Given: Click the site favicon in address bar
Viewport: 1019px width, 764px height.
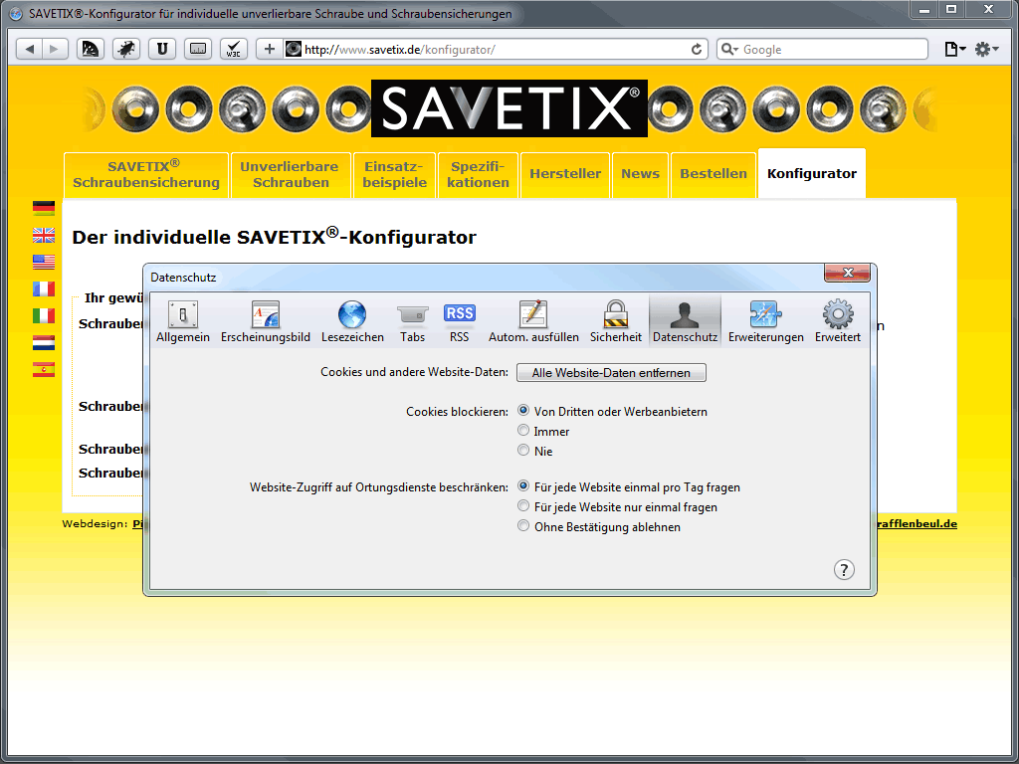Looking at the screenshot, I should click(x=294, y=50).
